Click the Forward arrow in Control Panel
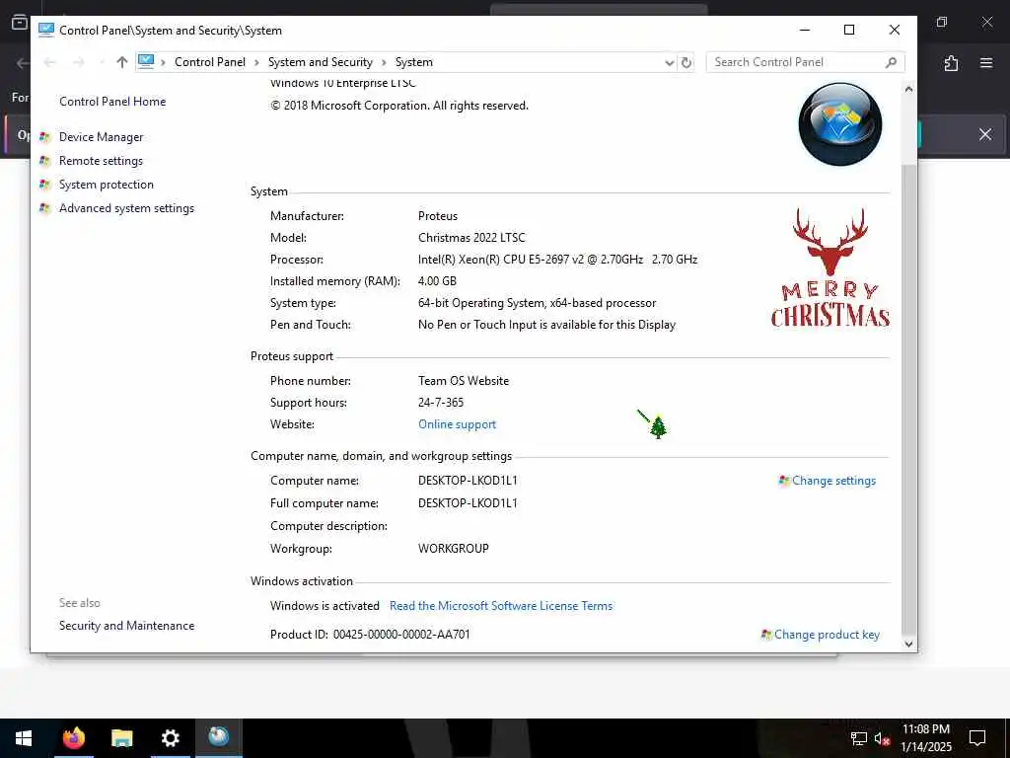 point(79,62)
